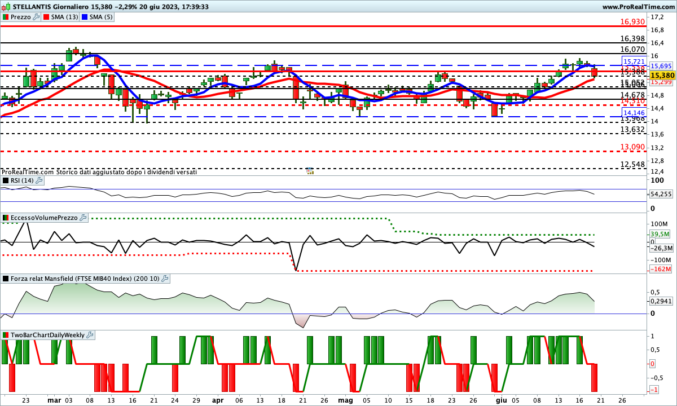Click the 12,548 price level label
677x406 pixels.
632,164
